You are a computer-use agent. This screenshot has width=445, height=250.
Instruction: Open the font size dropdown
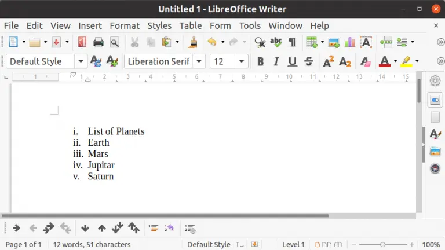click(x=242, y=61)
